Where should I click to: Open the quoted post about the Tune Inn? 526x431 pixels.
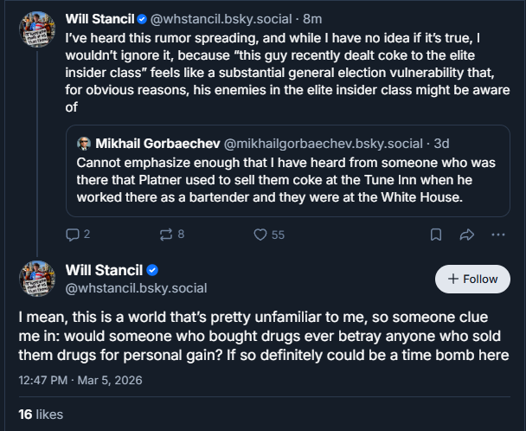(288, 170)
